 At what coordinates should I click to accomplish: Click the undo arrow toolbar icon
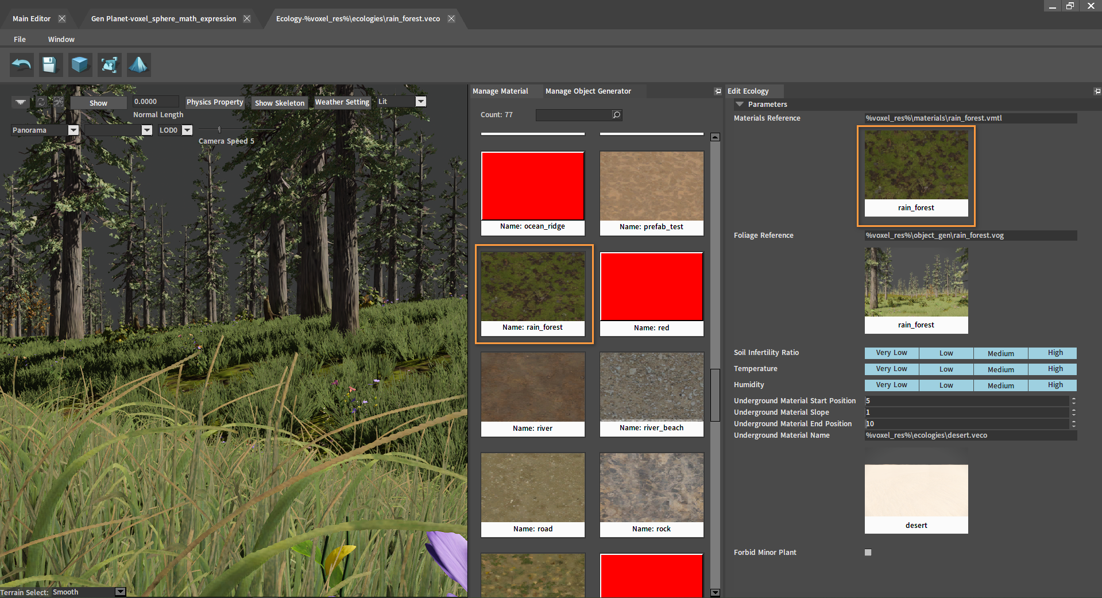[22, 64]
